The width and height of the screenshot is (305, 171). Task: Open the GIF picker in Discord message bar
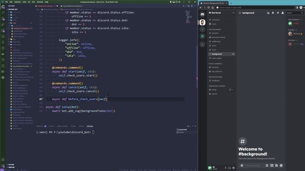pyautogui.click(x=272, y=165)
